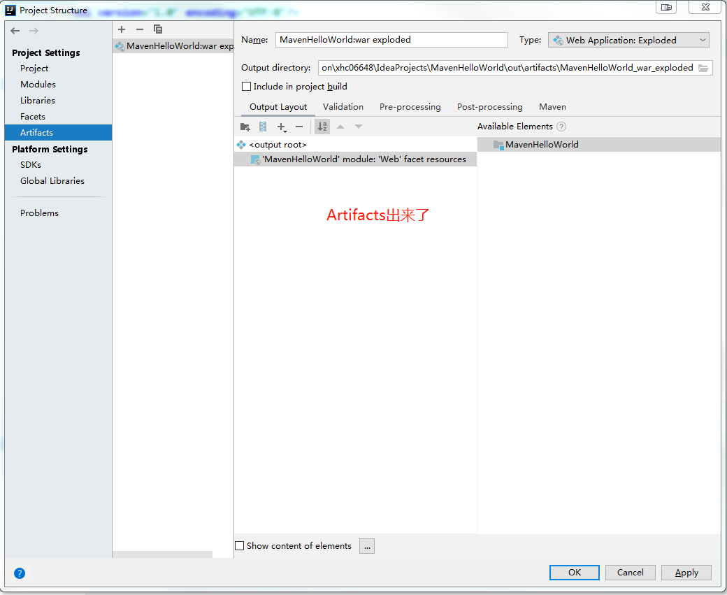Viewport: 727px width, 595px height.
Task: Click the Cancel button
Action: 630,572
